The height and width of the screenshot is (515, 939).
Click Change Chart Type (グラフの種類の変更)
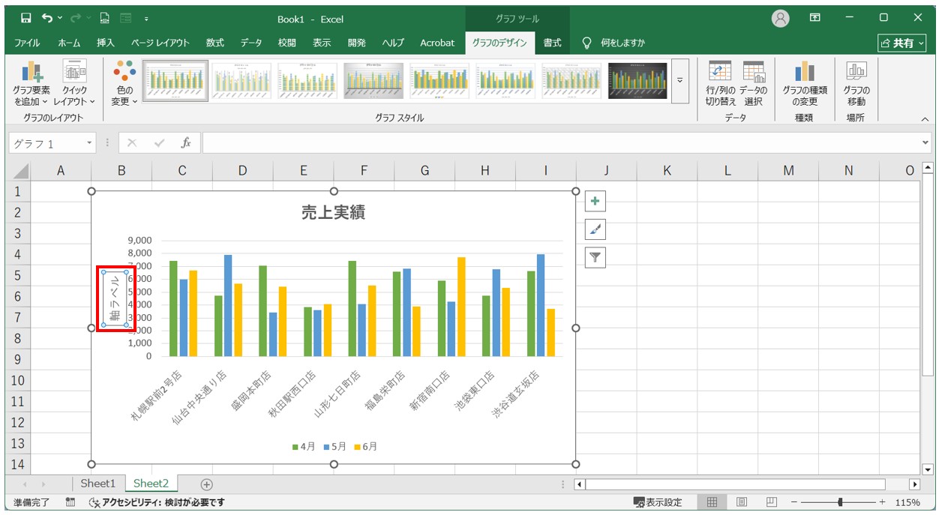click(x=805, y=84)
